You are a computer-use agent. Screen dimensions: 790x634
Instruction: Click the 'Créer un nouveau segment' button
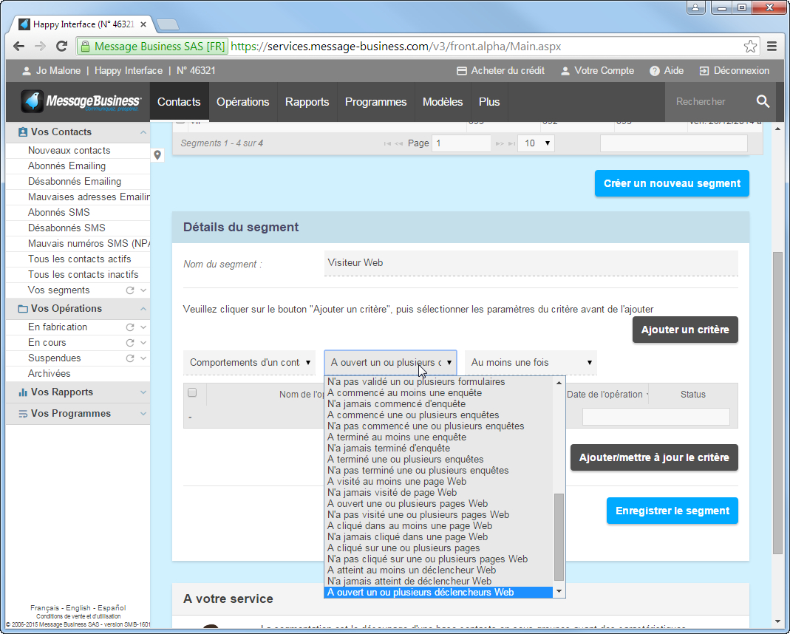click(x=671, y=183)
